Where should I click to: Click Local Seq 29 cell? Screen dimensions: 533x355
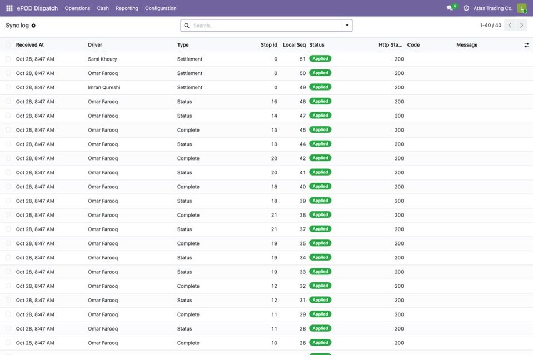302,314
